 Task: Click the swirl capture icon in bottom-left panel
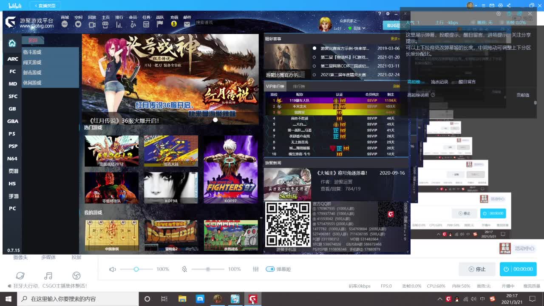76,276
